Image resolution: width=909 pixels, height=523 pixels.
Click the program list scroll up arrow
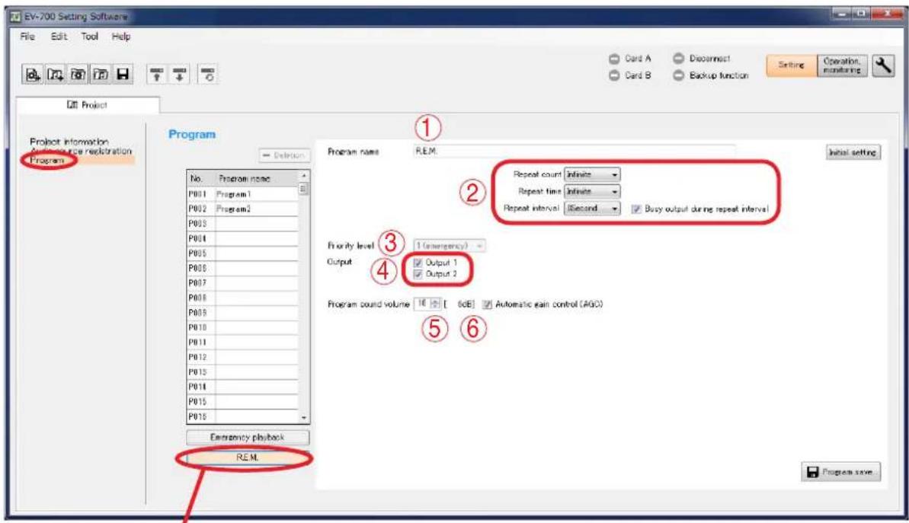(x=304, y=176)
